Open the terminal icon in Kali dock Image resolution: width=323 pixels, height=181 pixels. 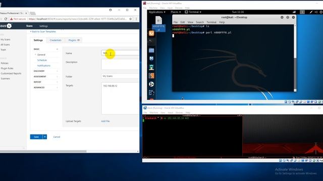pyautogui.click(x=151, y=41)
